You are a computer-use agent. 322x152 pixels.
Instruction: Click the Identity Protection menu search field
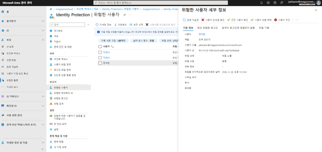coord(67,25)
